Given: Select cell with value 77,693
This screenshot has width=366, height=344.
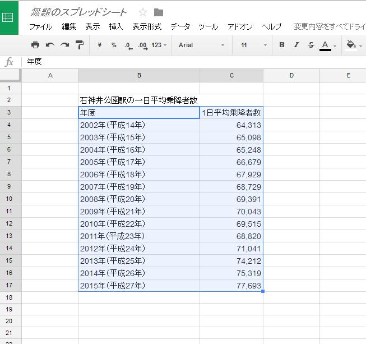Looking at the screenshot, I should point(231,285).
